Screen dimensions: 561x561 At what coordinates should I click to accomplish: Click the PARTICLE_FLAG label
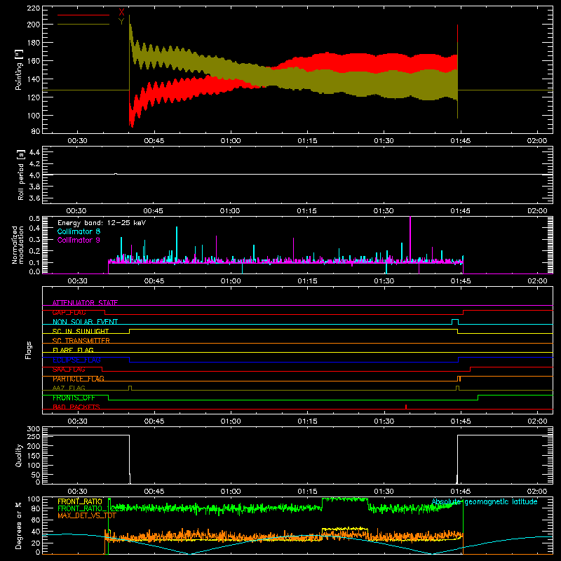click(79, 379)
